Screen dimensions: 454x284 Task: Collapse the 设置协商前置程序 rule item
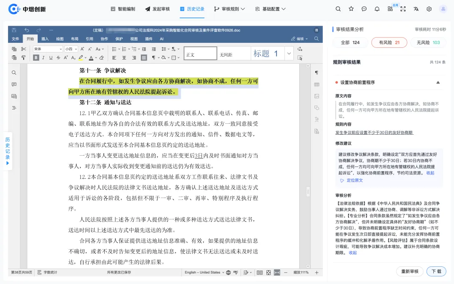438,82
